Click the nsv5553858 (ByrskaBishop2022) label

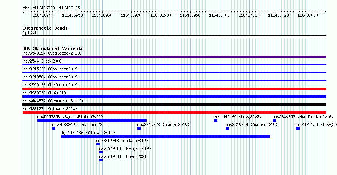click(70, 117)
